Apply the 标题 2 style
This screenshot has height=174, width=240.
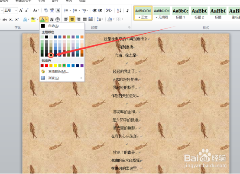[x=199, y=13]
